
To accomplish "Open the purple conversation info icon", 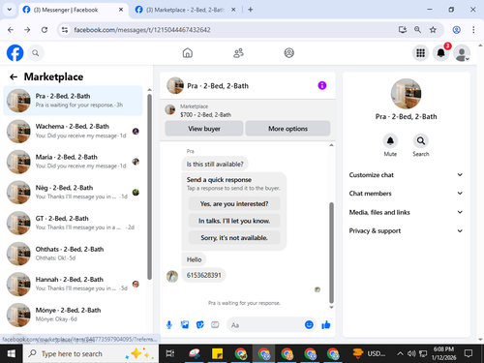I will (322, 85).
